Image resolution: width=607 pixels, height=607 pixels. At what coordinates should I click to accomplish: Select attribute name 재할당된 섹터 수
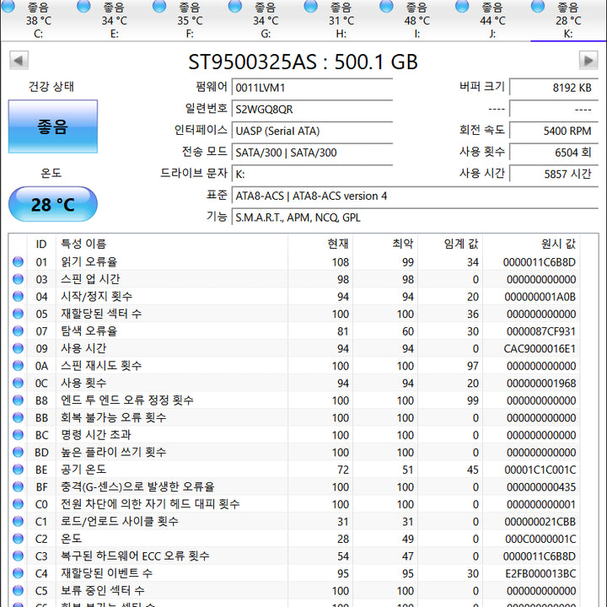[101, 314]
